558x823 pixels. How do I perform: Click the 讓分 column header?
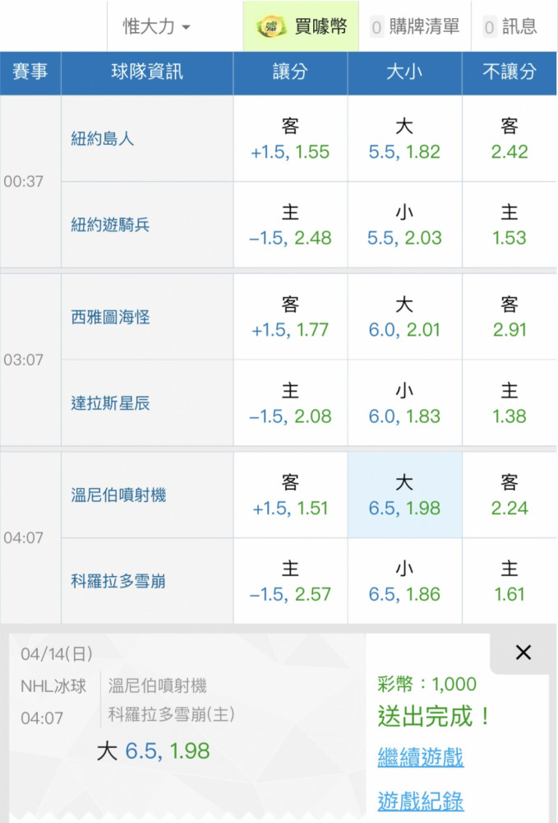(290, 72)
